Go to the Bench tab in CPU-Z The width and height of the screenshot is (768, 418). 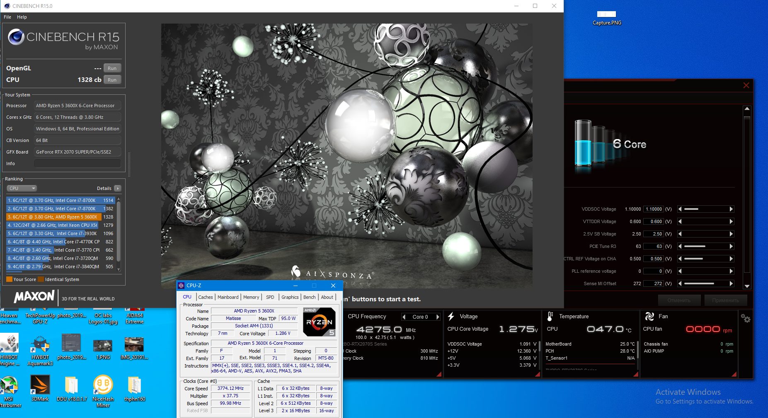pos(310,297)
